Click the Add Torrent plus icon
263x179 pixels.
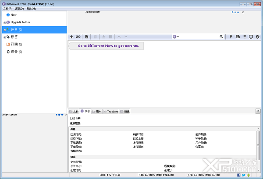[x=71, y=37]
